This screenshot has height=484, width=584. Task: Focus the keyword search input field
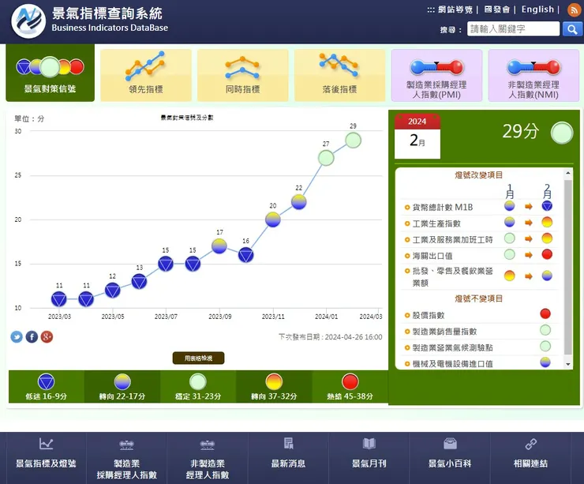click(x=513, y=29)
